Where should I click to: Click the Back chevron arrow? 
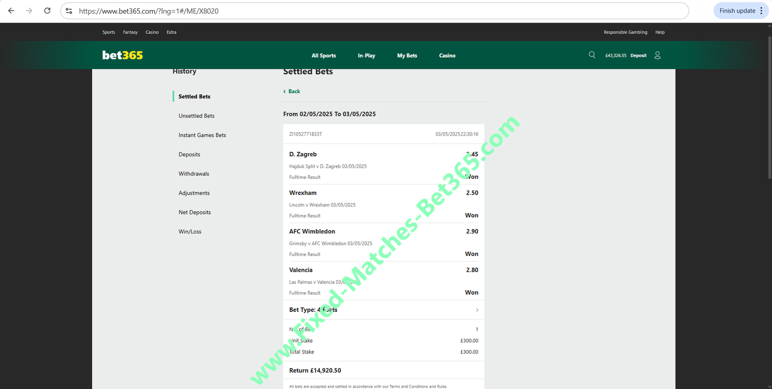click(x=285, y=92)
